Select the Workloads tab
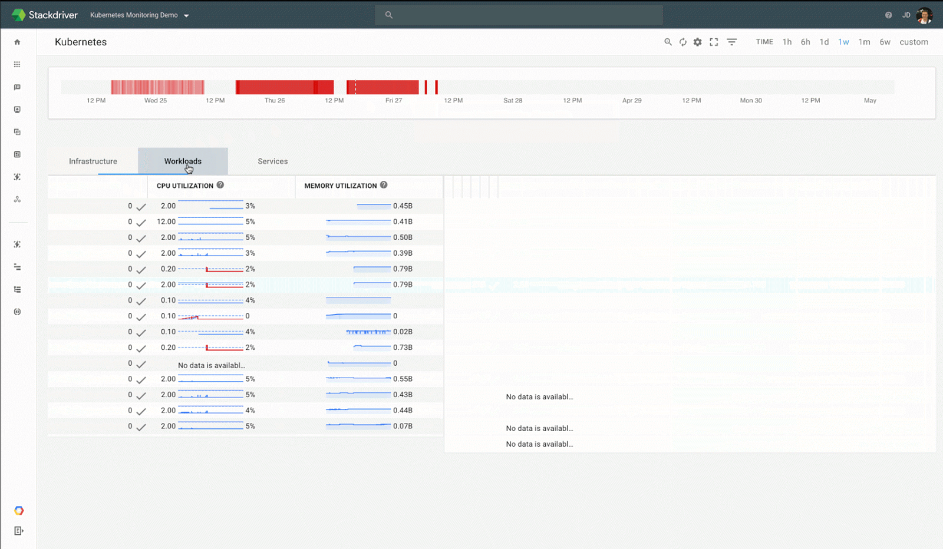The width and height of the screenshot is (943, 549). [x=183, y=161]
